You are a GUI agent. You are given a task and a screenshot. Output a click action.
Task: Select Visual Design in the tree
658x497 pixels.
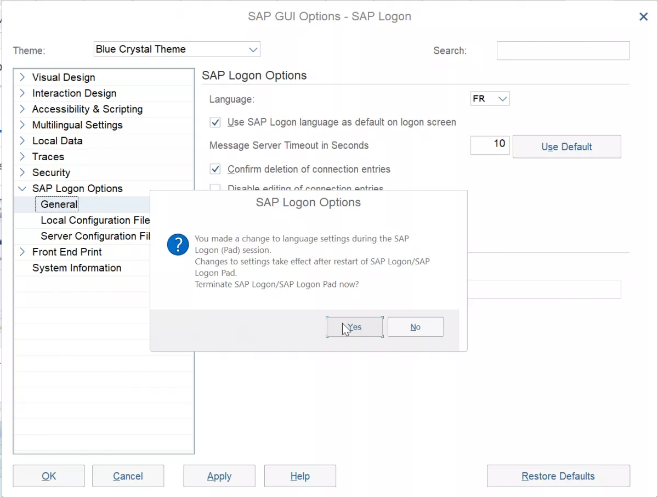point(64,77)
